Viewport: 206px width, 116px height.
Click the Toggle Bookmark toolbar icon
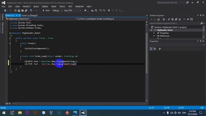pyautogui.click(x=109, y=10)
